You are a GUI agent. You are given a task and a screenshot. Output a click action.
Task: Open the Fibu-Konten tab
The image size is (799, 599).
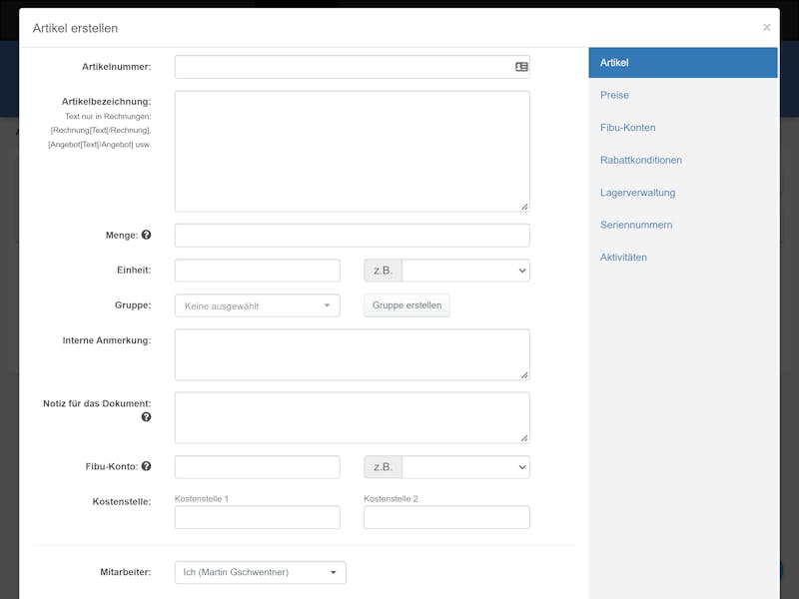[x=628, y=128]
